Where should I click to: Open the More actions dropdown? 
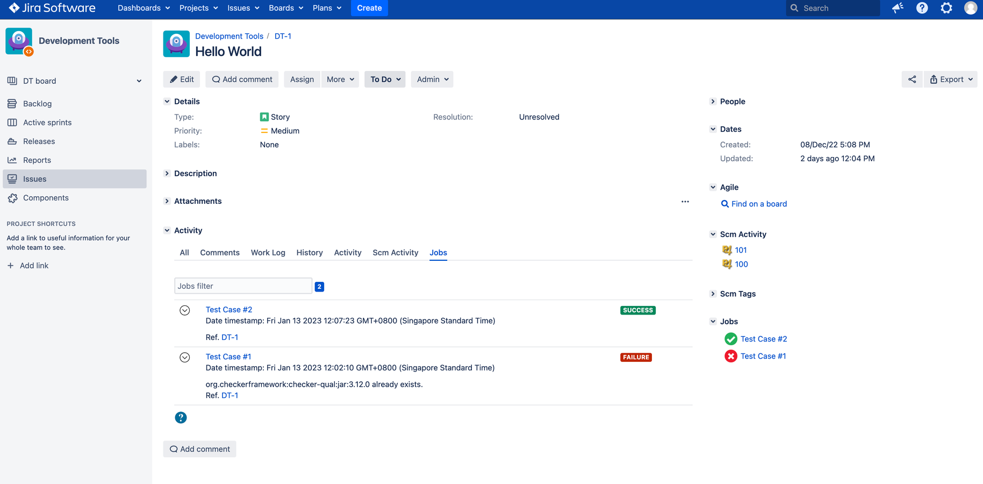pos(340,79)
